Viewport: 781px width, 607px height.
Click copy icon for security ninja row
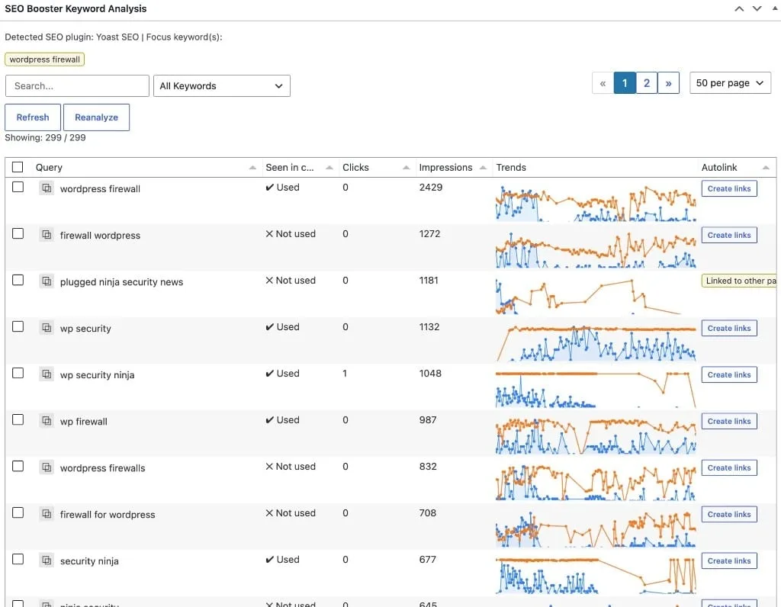[47, 560]
